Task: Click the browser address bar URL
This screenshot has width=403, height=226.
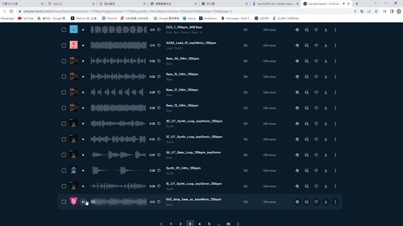Action: pos(128,11)
